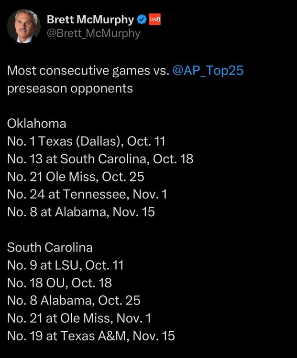Click the "preseason opponents" text line

pos(70,88)
